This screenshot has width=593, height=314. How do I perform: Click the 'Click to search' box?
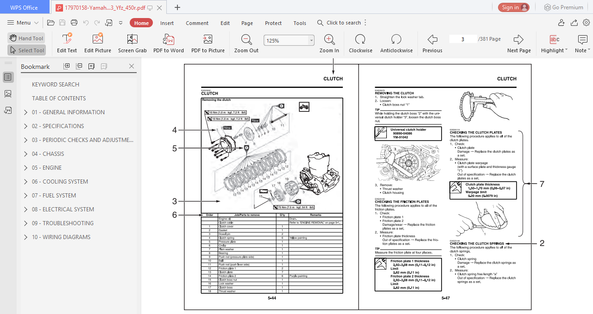339,23
